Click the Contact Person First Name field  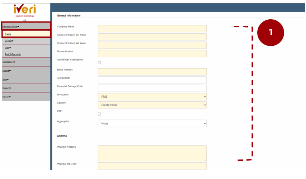point(152,37)
